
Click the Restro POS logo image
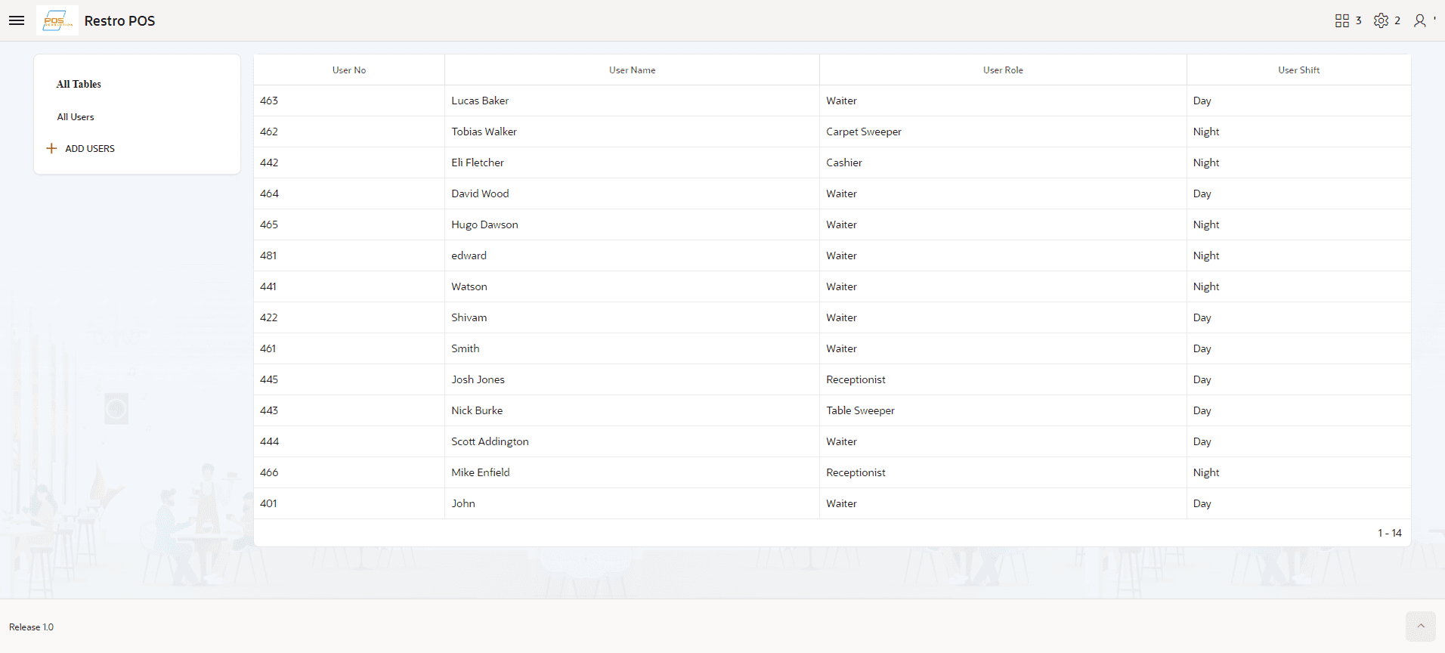click(57, 20)
